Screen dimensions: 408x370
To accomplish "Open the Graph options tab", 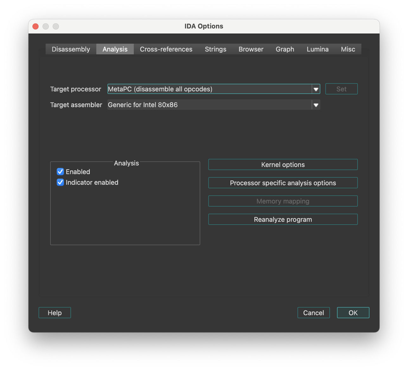I will pyautogui.click(x=284, y=49).
